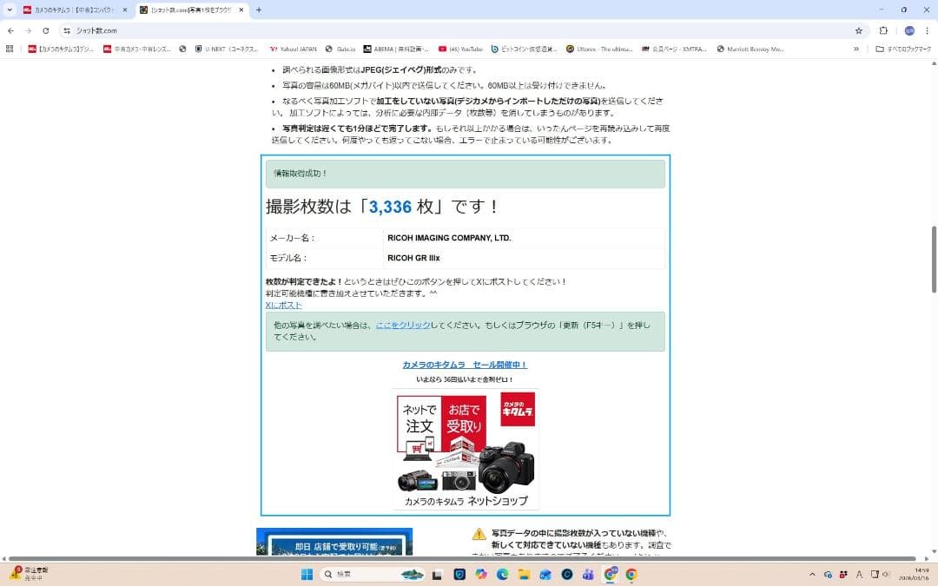Open the Ultorex bookmark

click(599, 49)
